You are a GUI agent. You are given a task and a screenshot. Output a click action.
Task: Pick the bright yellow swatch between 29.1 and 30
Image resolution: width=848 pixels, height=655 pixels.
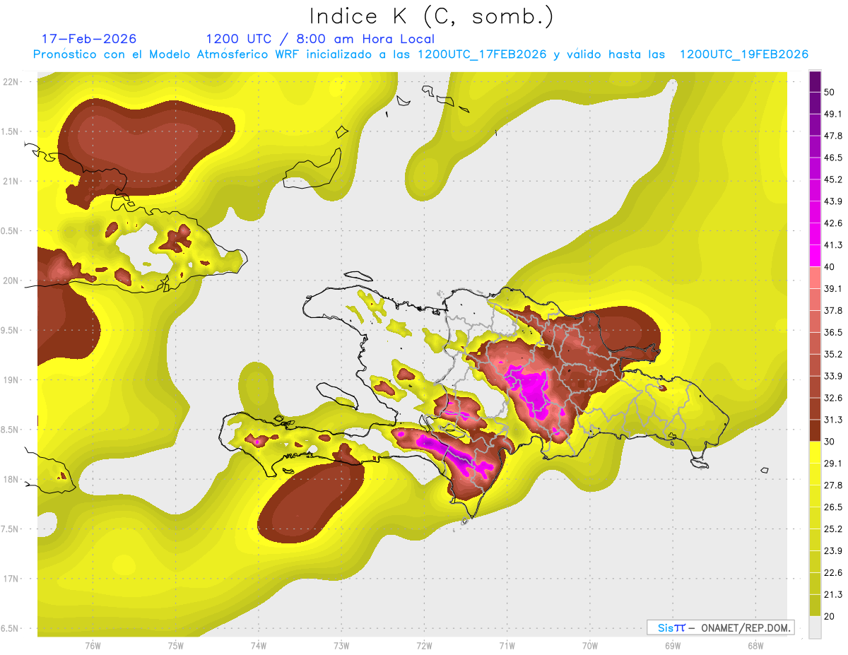815,453
